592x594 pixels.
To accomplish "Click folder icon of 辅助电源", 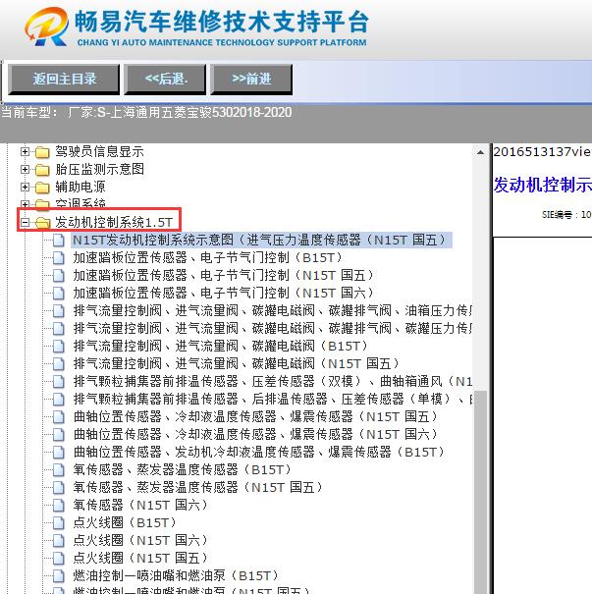I will 42,188.
